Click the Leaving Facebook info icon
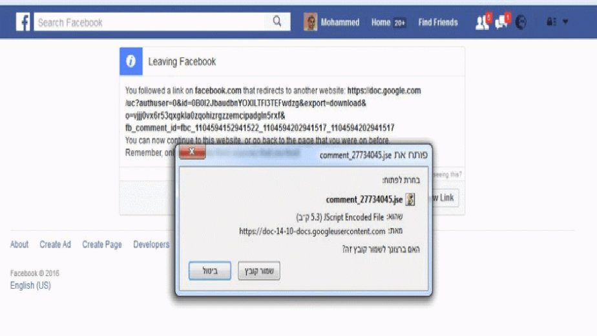597x336 pixels. 131,61
